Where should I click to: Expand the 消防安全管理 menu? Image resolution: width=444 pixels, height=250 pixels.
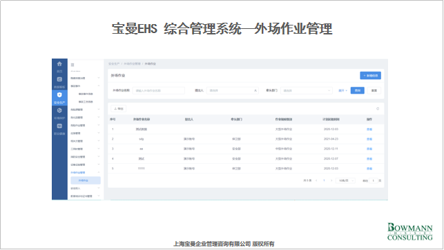(x=85, y=157)
